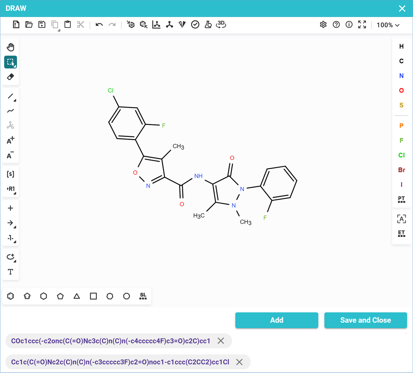Image resolution: width=413 pixels, height=373 pixels.
Task: Remove the first SMILES entry starting COc1ccc
Action: (x=221, y=341)
